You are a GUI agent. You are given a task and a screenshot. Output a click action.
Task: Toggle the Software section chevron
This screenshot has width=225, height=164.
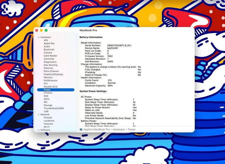click(38, 130)
